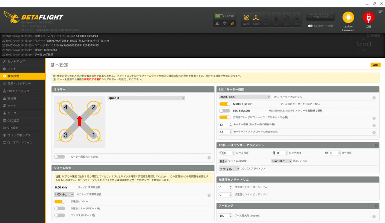Click the red USB disconnect icon
The image size is (385, 223).
368,17
